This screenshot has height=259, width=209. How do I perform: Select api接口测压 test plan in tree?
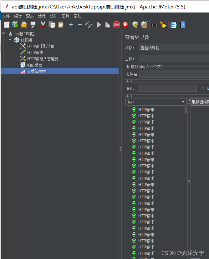25,34
